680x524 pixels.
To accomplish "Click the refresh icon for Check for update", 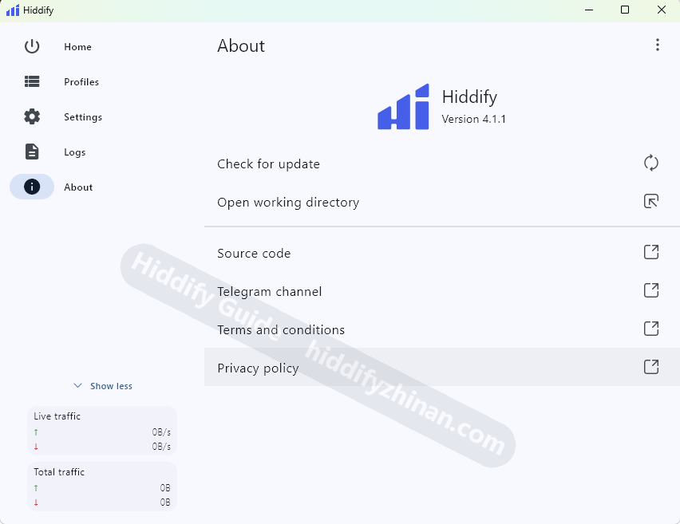I will (x=651, y=164).
